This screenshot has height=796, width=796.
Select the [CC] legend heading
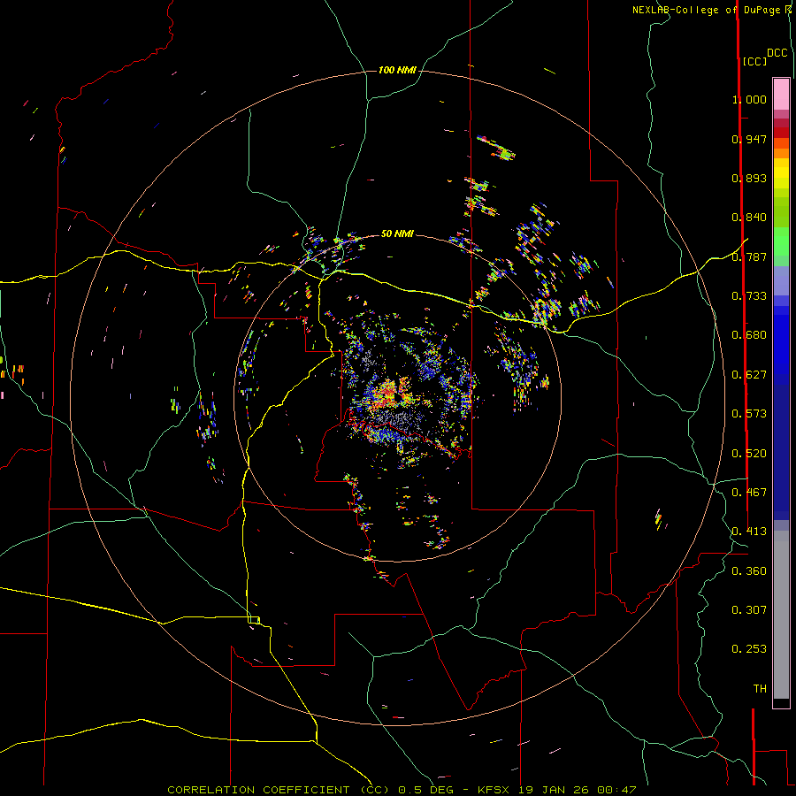[x=754, y=61]
